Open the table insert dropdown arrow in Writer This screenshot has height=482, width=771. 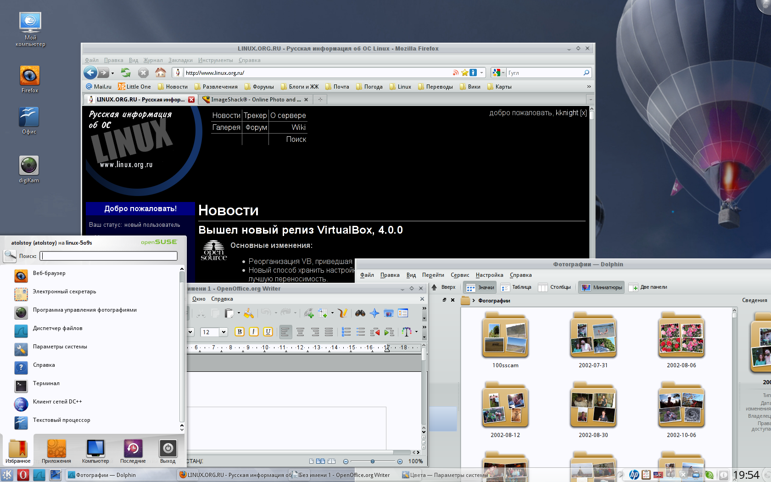tap(332, 313)
